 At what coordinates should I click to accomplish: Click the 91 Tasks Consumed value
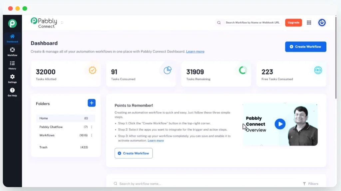(x=114, y=72)
